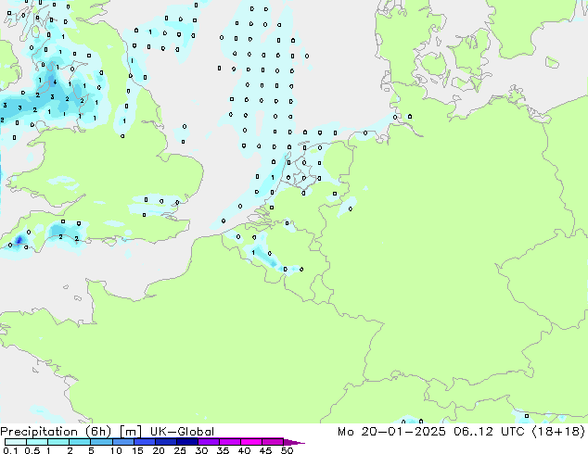Click the '4' precipitation value on the map

(x=55, y=82)
